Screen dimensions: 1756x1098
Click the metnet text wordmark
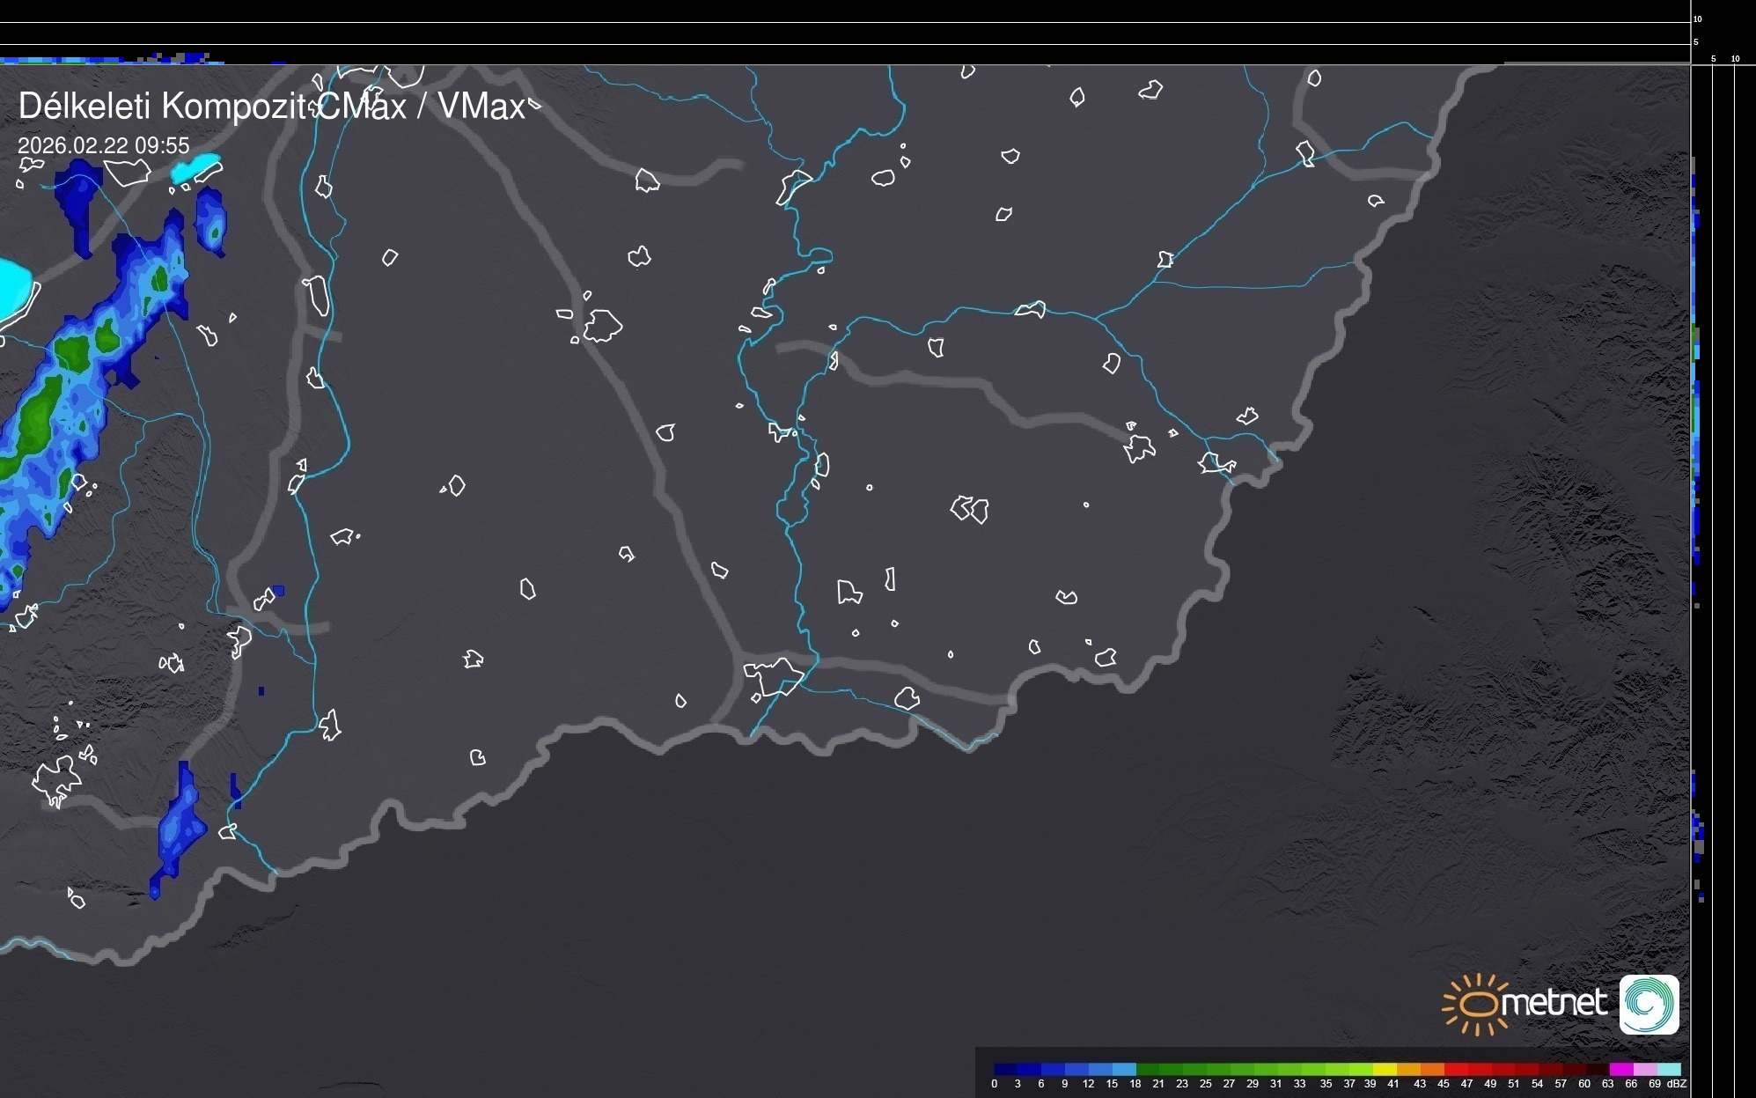(x=1554, y=1003)
